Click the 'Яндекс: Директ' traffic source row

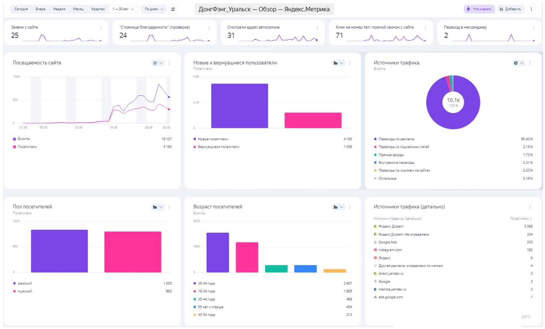(391, 227)
